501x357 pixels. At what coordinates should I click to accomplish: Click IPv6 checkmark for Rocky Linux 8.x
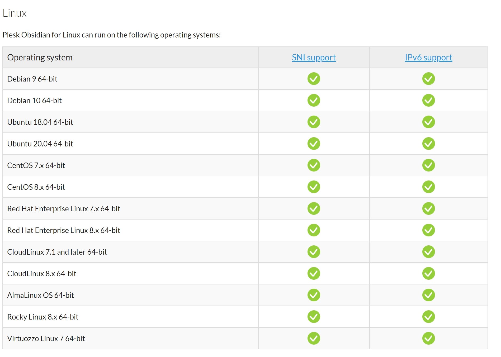[x=428, y=317]
